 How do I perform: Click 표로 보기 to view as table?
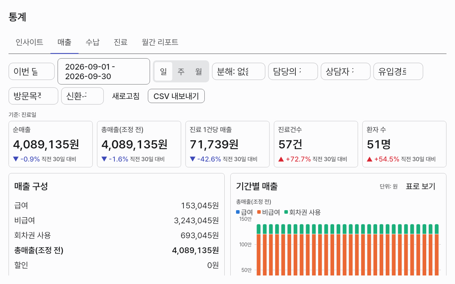coord(421,186)
